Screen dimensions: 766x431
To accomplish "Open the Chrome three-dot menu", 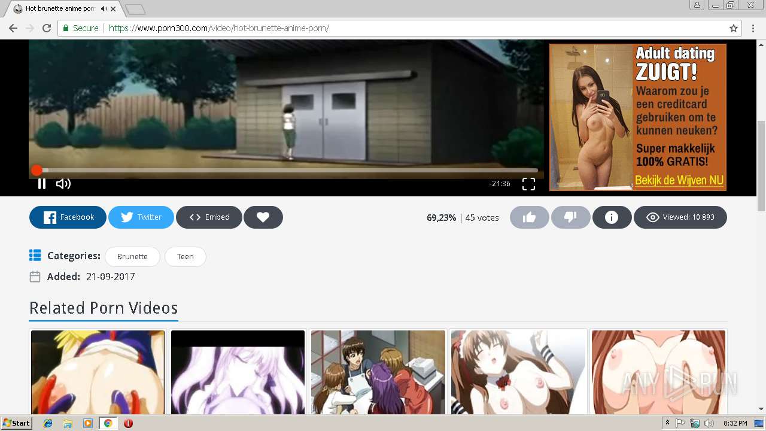I will [x=753, y=28].
